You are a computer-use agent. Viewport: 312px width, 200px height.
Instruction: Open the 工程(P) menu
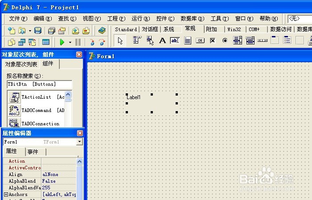coord(116,19)
